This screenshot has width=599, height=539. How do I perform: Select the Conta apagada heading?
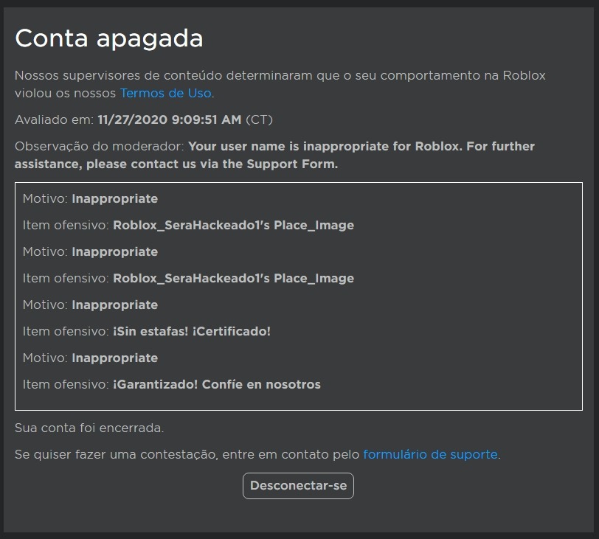(x=109, y=38)
